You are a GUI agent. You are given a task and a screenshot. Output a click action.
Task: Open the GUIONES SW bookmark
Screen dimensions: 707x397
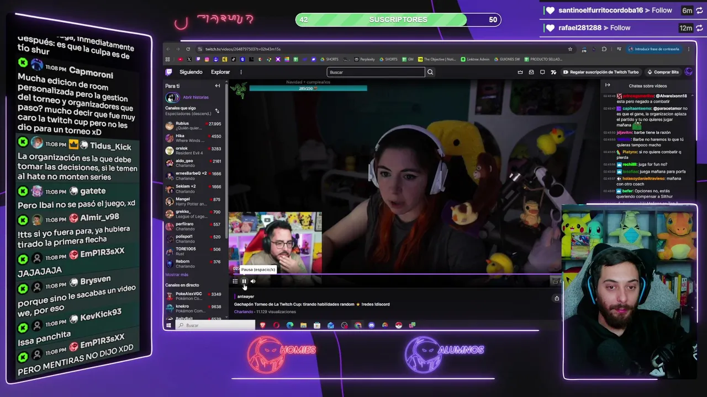click(x=507, y=60)
